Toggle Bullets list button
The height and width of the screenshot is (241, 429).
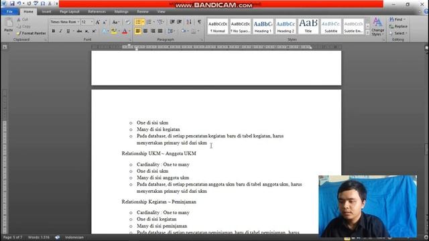coord(138,22)
